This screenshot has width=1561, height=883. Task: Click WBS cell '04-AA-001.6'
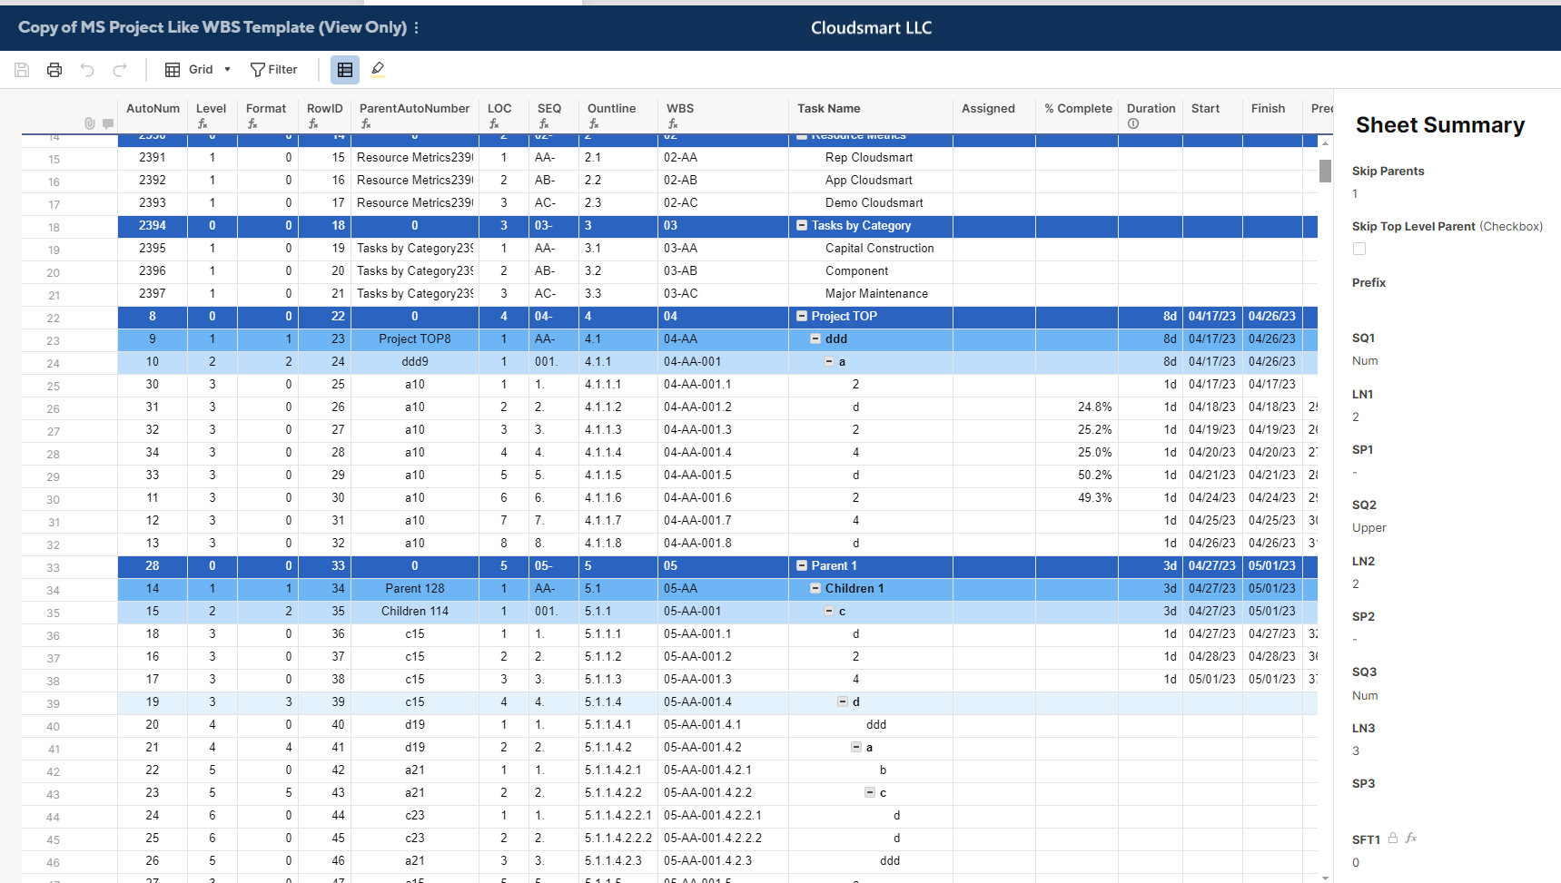tap(723, 497)
